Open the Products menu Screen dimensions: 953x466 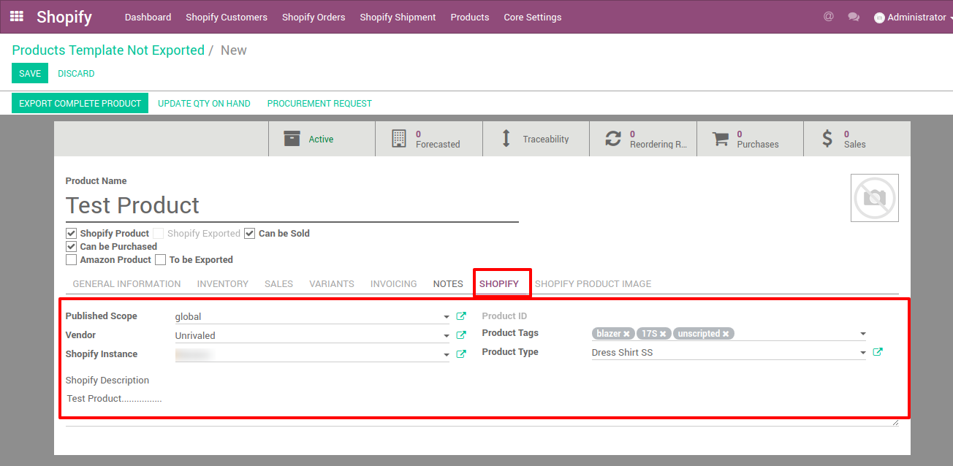[x=470, y=17]
